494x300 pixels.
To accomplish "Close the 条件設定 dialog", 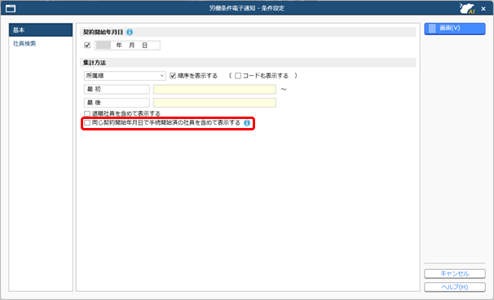I will click(x=483, y=9).
